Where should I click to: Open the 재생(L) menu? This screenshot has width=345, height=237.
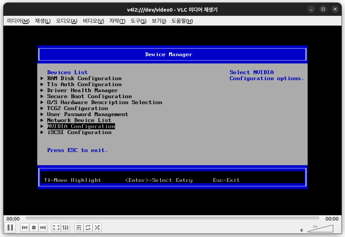[x=43, y=21]
